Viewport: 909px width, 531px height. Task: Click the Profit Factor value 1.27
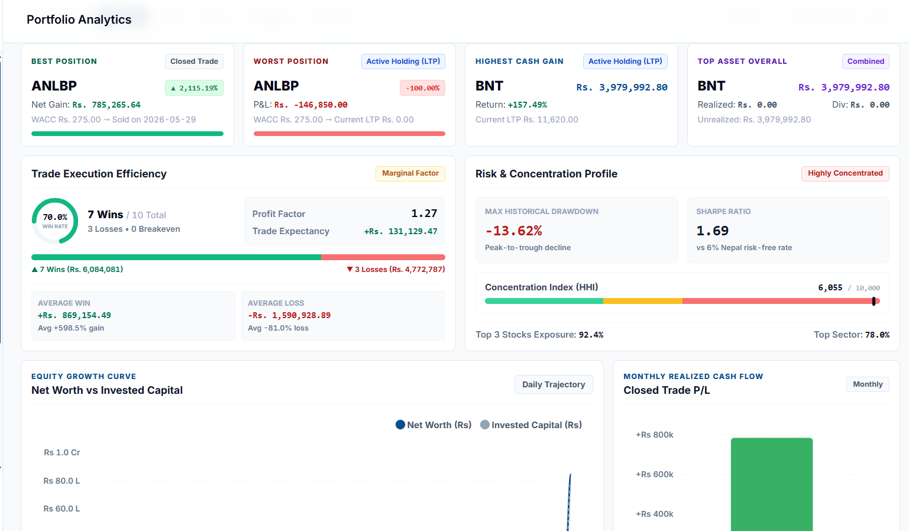click(424, 213)
